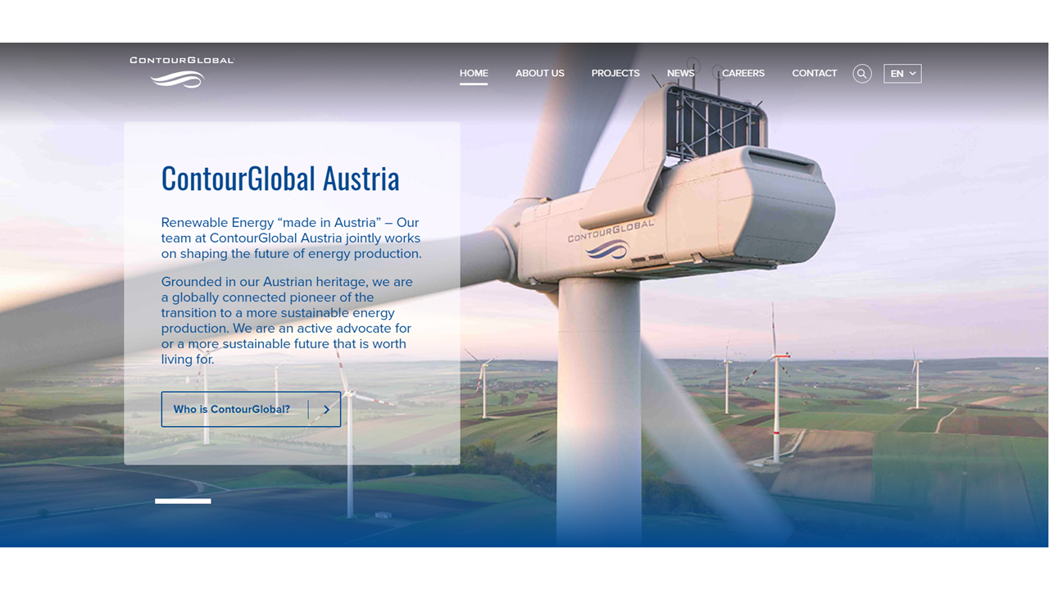
Task: Click the Who is ContourGlobal? button
Action: pos(251,409)
